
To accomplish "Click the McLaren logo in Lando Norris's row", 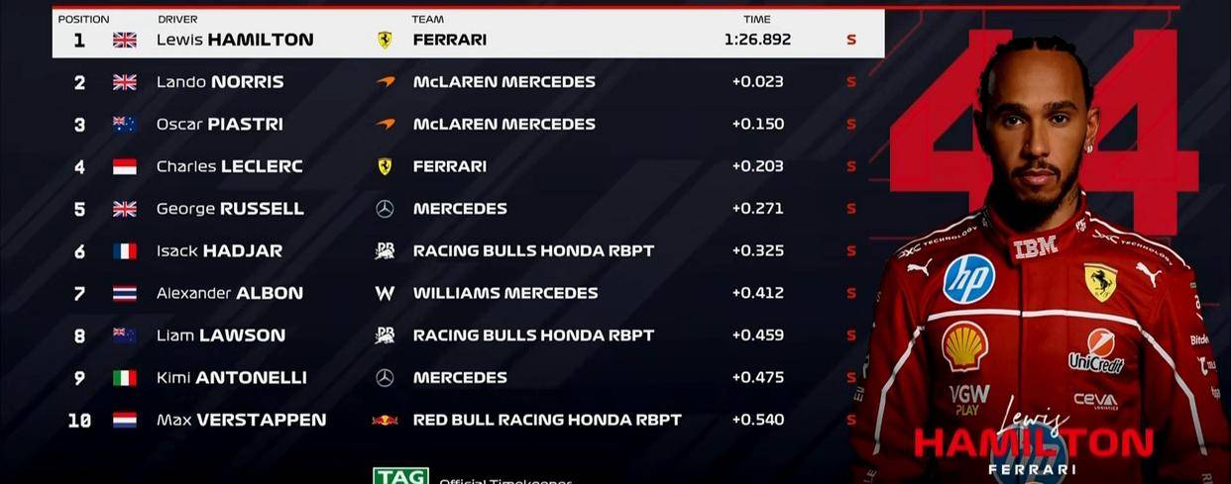I will point(386,82).
